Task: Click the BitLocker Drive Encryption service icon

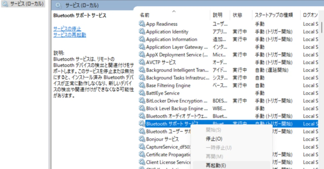Action: (142, 101)
